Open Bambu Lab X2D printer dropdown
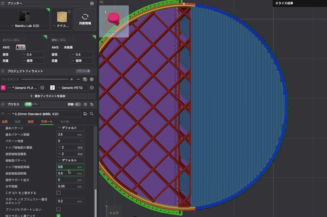This screenshot has width=327, height=217. [25, 26]
